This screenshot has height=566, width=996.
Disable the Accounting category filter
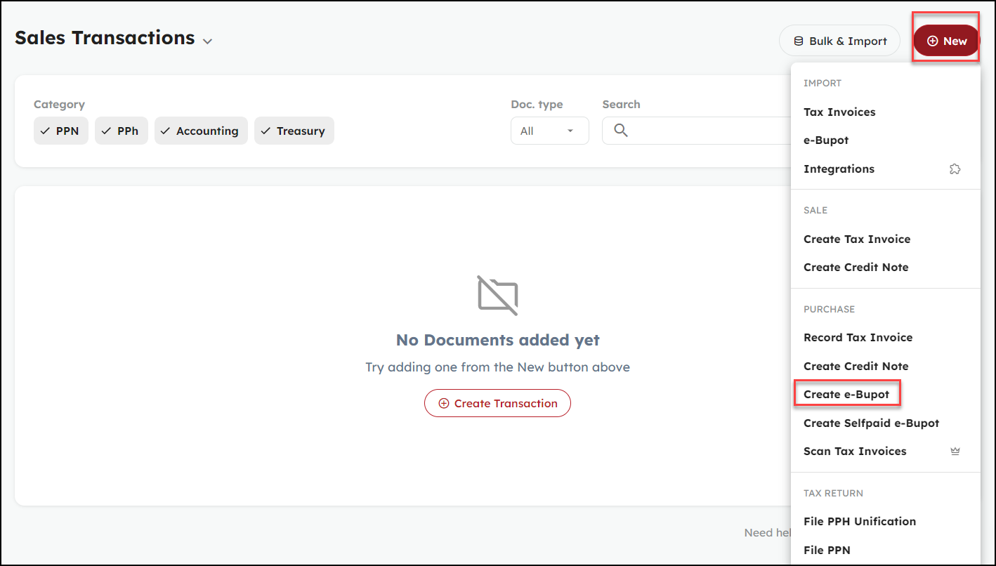201,131
